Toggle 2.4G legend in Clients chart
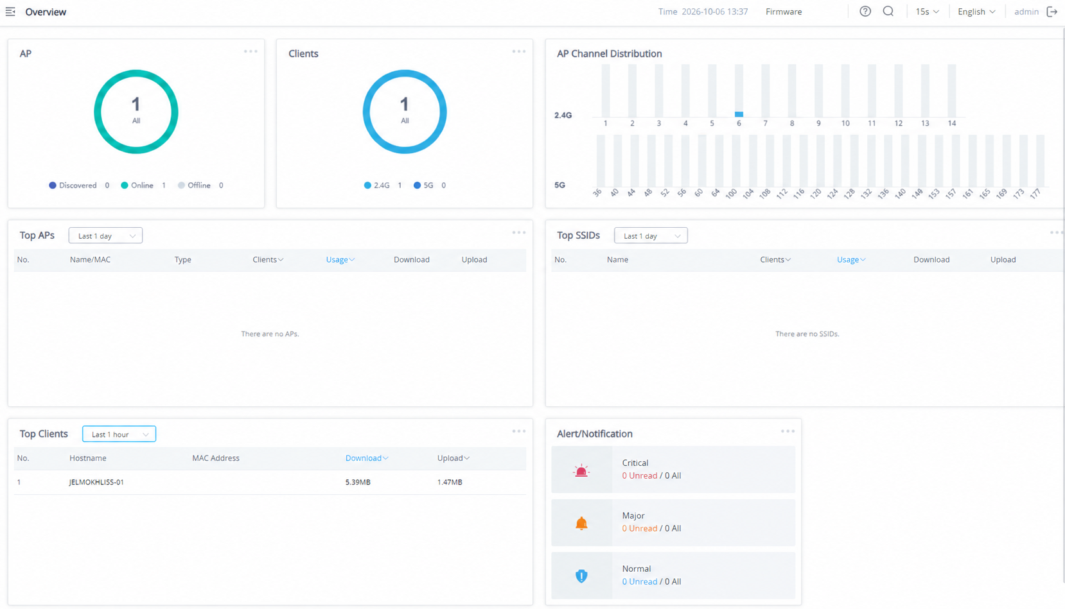This screenshot has height=609, width=1065. click(x=383, y=185)
